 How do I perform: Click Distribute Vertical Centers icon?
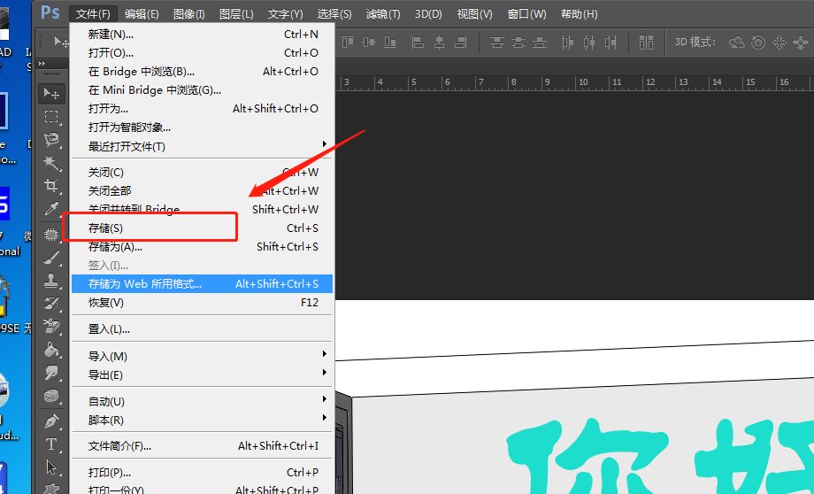pyautogui.click(x=518, y=42)
